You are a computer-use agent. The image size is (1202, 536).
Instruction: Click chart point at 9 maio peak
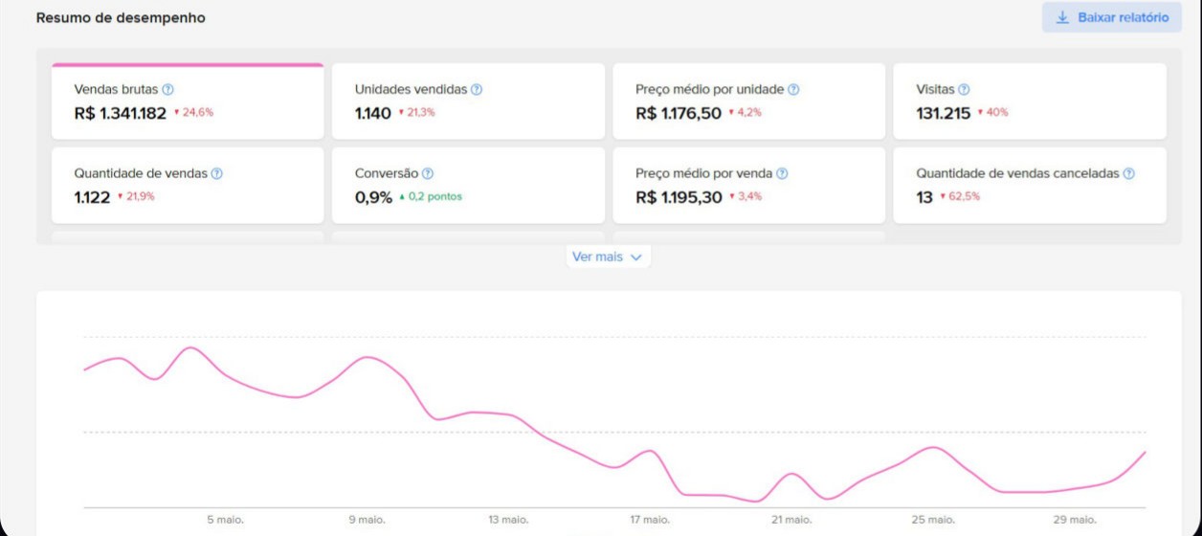coord(367,357)
